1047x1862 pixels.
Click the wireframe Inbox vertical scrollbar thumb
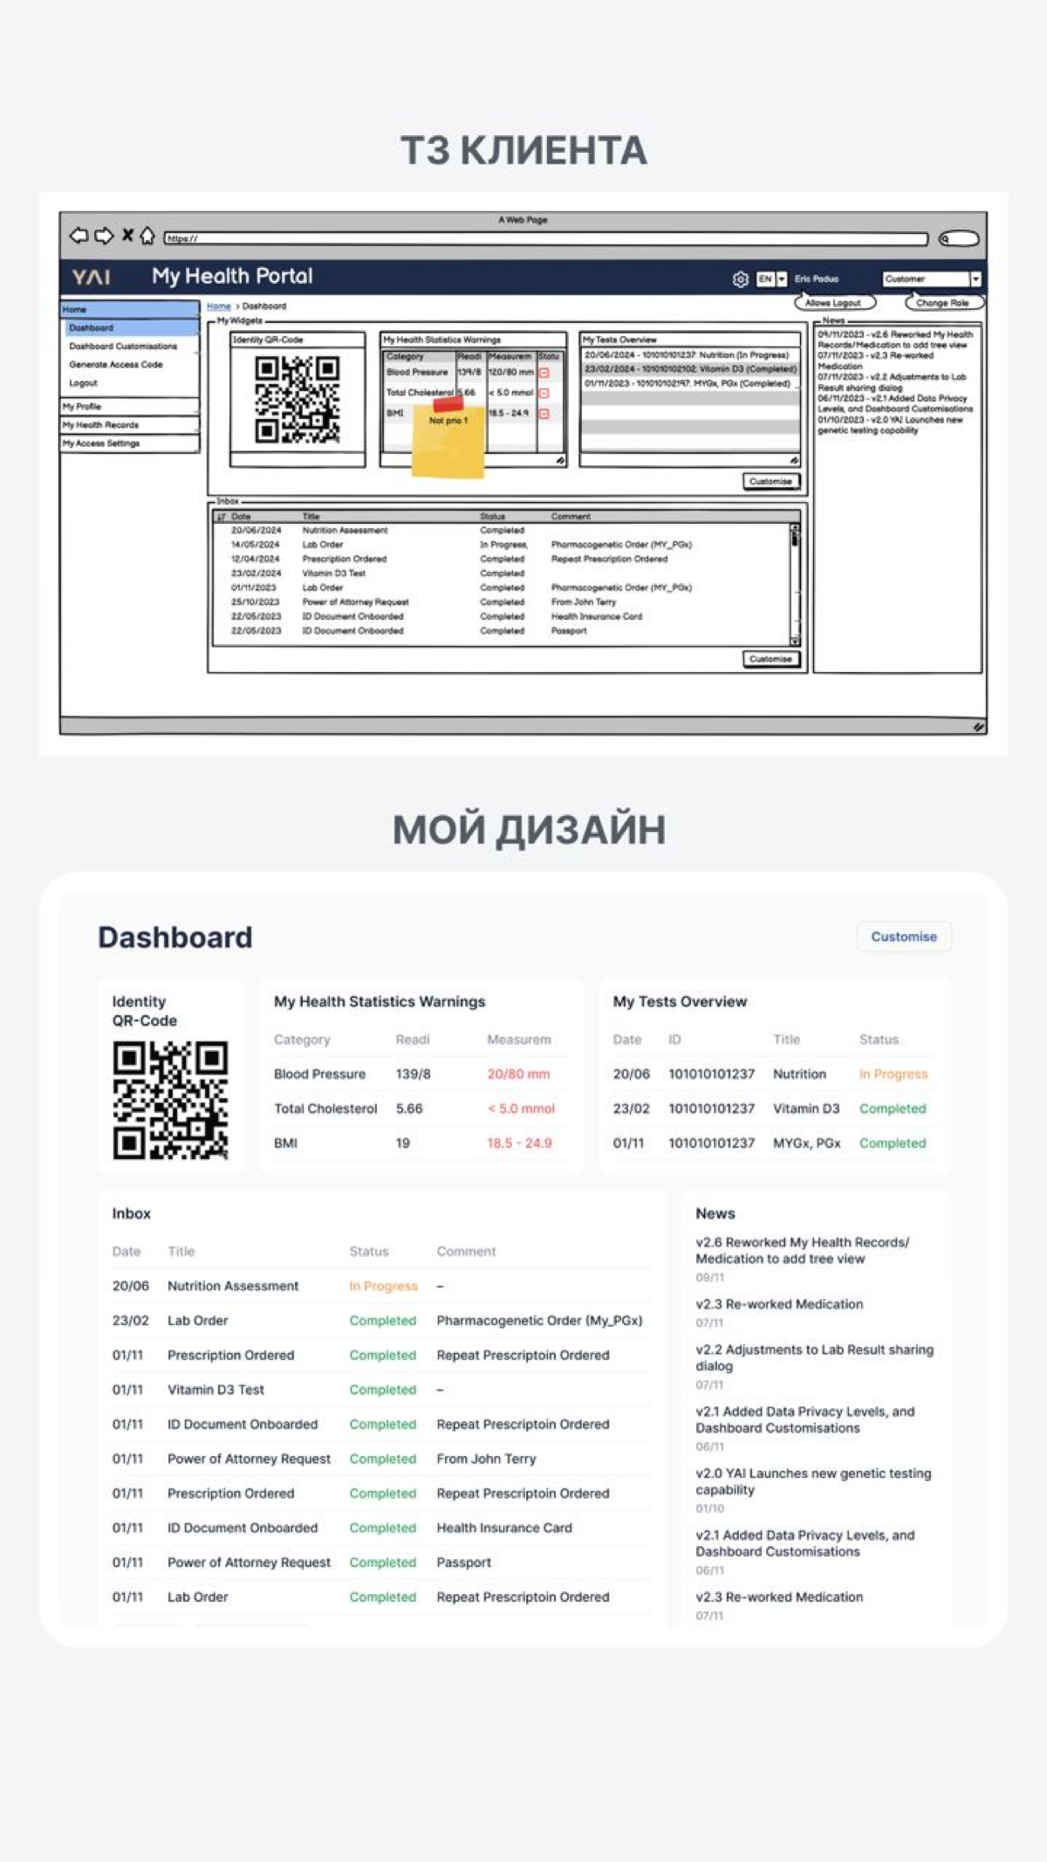coord(795,539)
